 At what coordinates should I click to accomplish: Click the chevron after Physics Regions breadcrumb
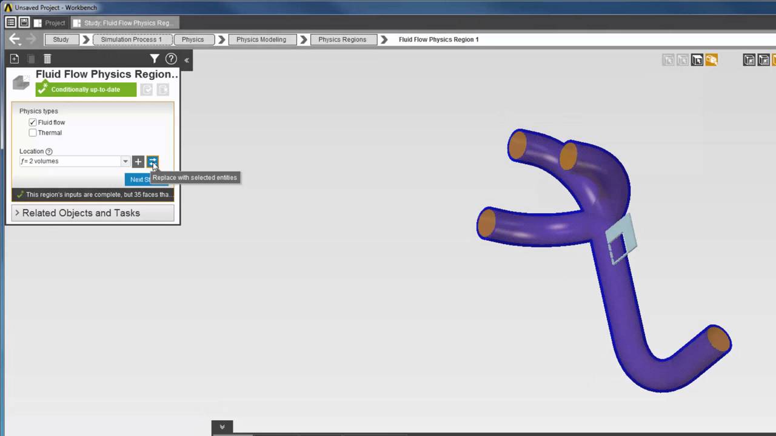(383, 39)
